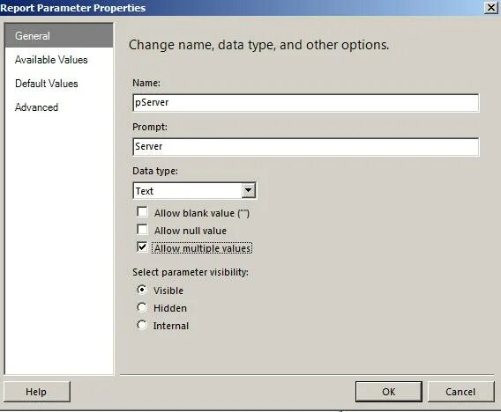The image size is (501, 412).
Task: Click the 'Change name, data type' heading
Action: pos(259,45)
